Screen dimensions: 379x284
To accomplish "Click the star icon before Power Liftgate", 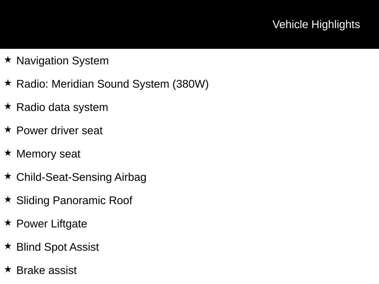I will coord(8,223).
